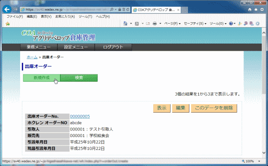
Task: Click the このデータを削除 button
Action: (214, 108)
